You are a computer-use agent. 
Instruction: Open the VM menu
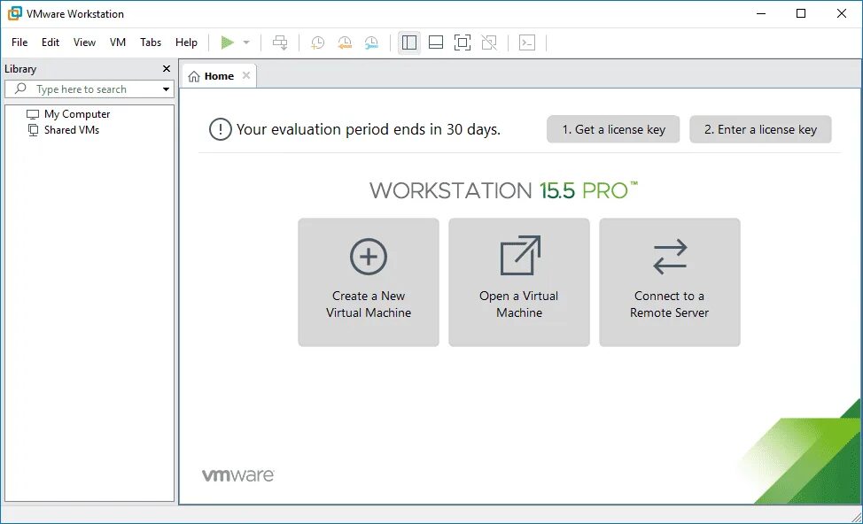click(118, 42)
